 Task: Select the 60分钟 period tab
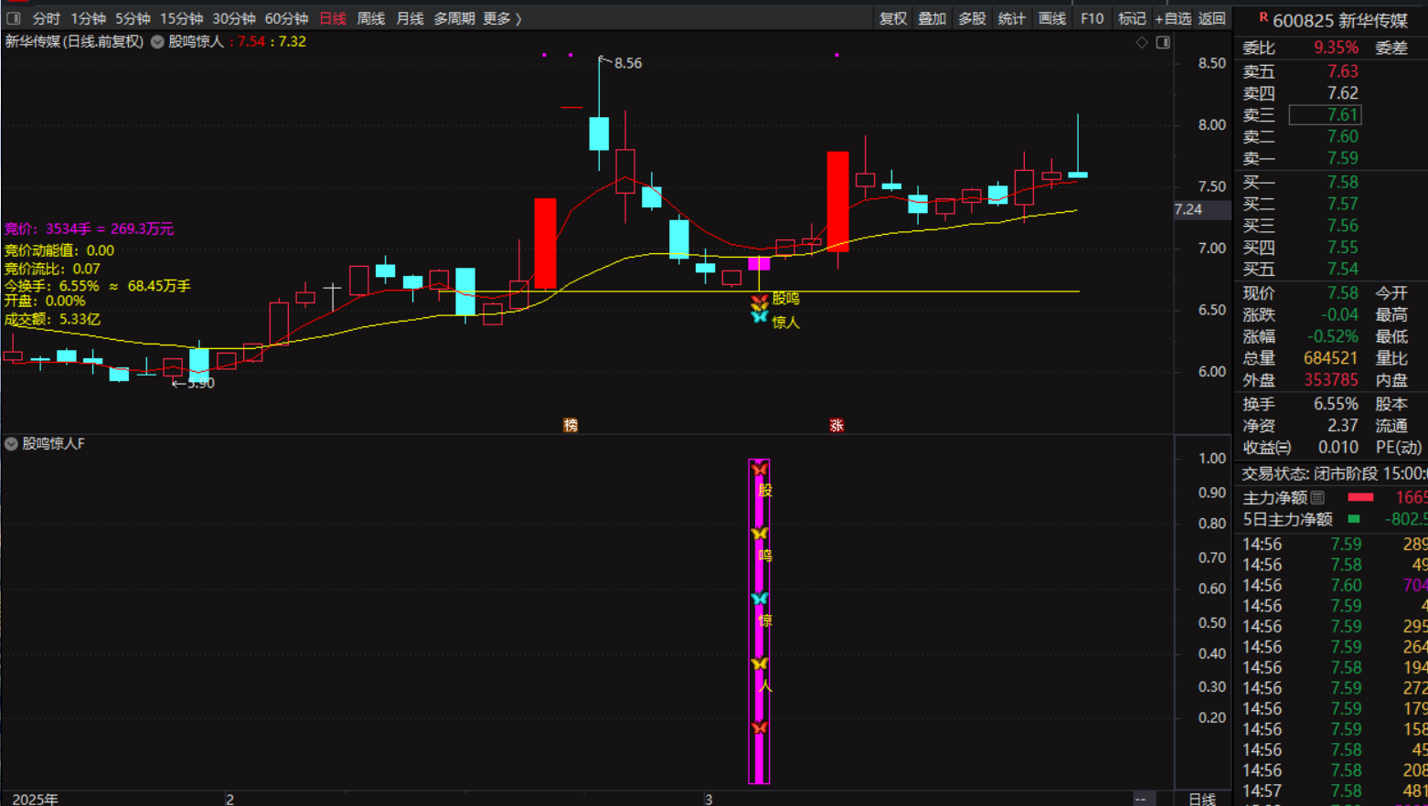click(286, 18)
